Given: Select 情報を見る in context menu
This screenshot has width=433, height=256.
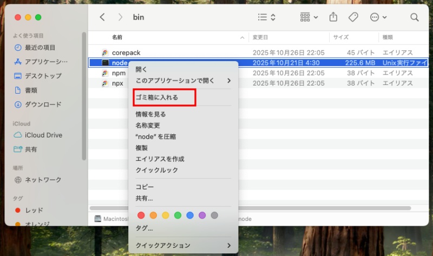Looking at the screenshot, I should (x=150, y=114).
